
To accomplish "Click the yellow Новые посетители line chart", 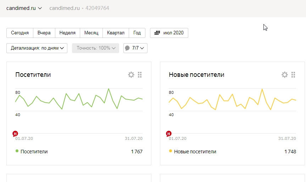I will (232, 99).
